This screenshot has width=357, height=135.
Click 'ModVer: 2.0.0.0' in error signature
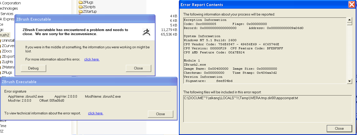(20, 101)
